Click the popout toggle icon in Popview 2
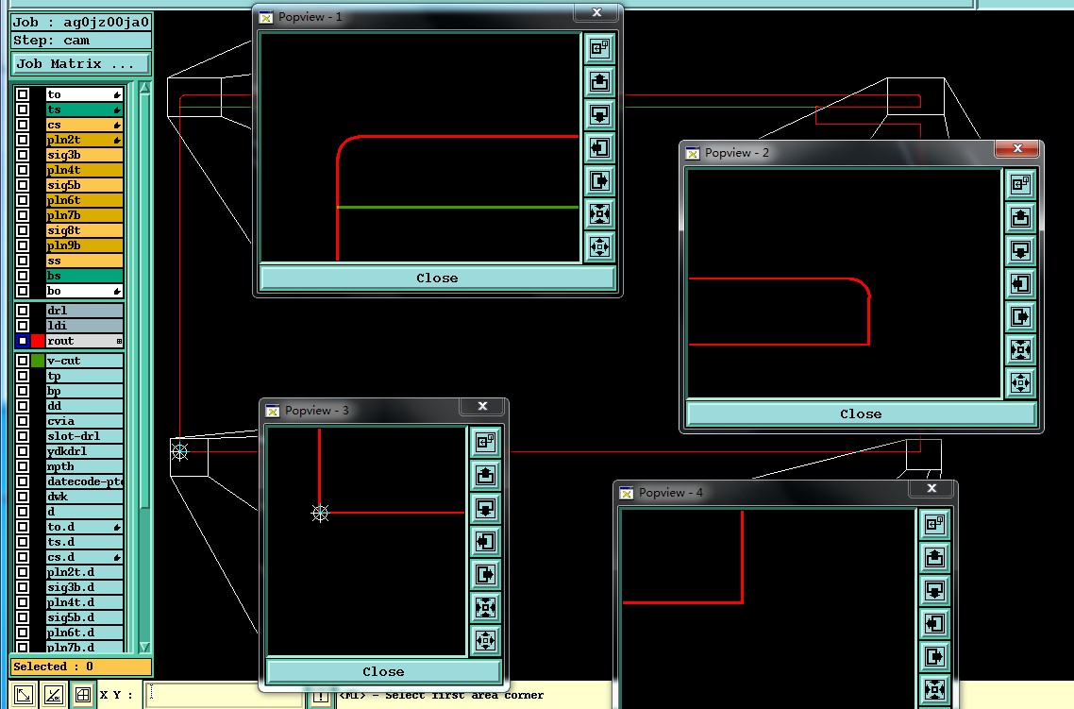1074x709 pixels. tap(1020, 184)
